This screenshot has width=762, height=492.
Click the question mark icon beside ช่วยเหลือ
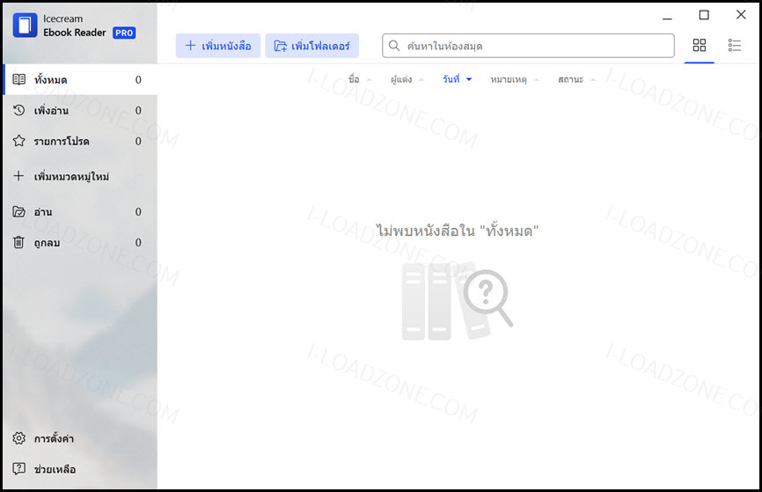click(x=19, y=468)
